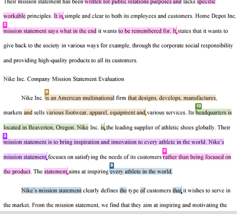Select pink highlighted word "statement" before "aims at"

tap(56, 171)
